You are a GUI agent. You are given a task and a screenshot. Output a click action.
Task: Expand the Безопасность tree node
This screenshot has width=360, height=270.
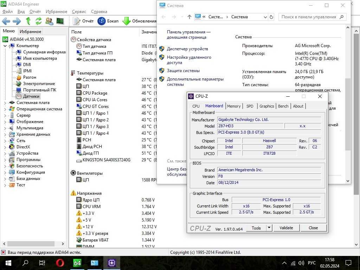pos(5,166)
